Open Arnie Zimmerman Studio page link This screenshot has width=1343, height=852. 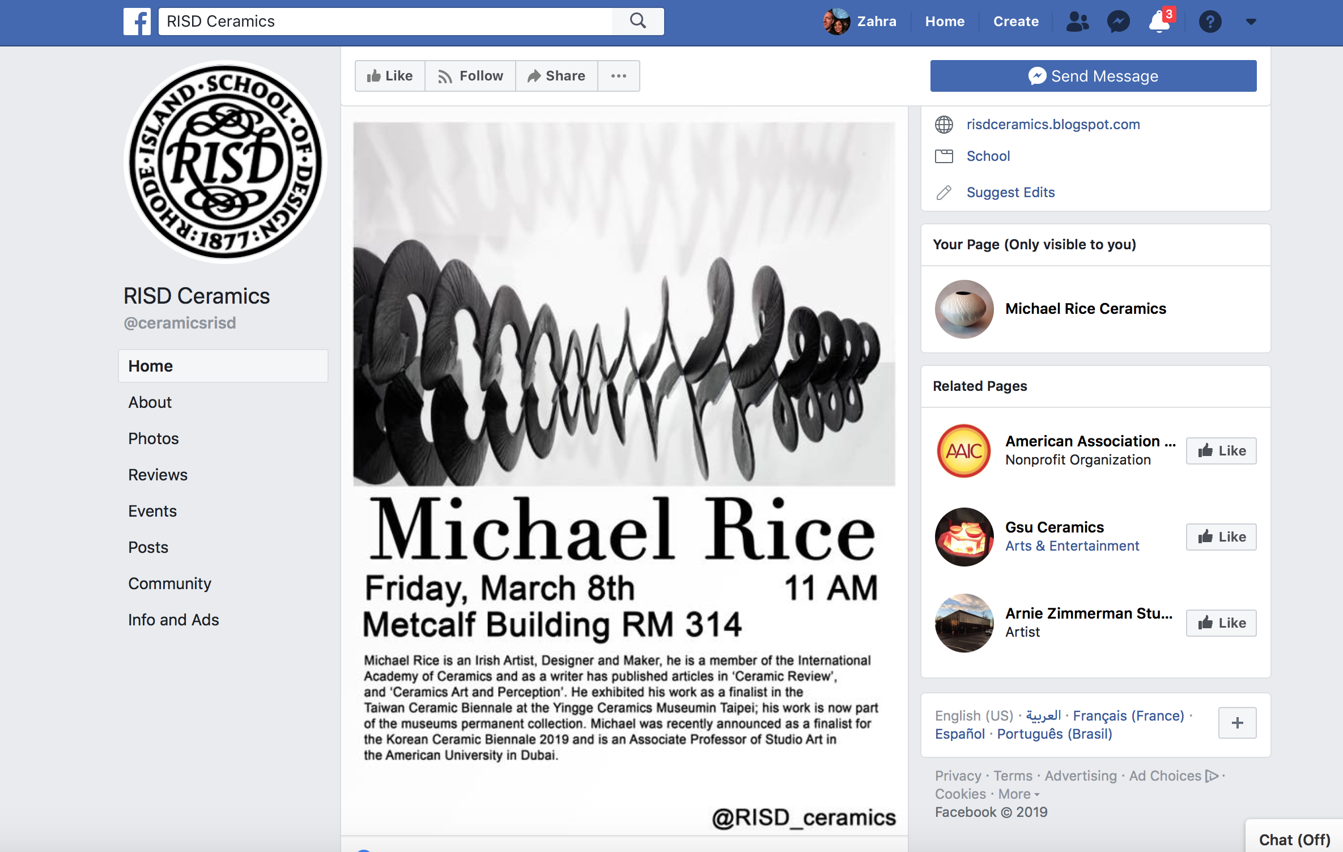1089,614
